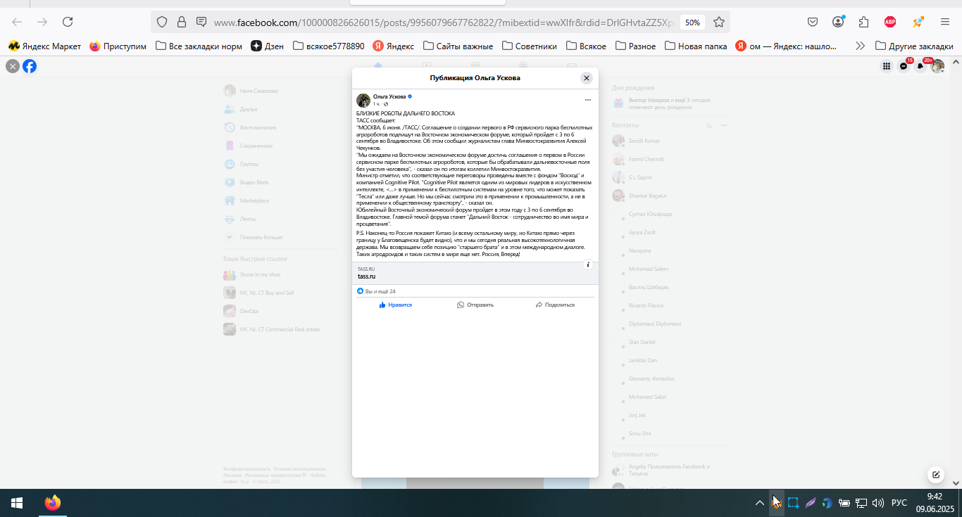Close the post dialog with X button
962x517 pixels.
pyautogui.click(x=587, y=78)
